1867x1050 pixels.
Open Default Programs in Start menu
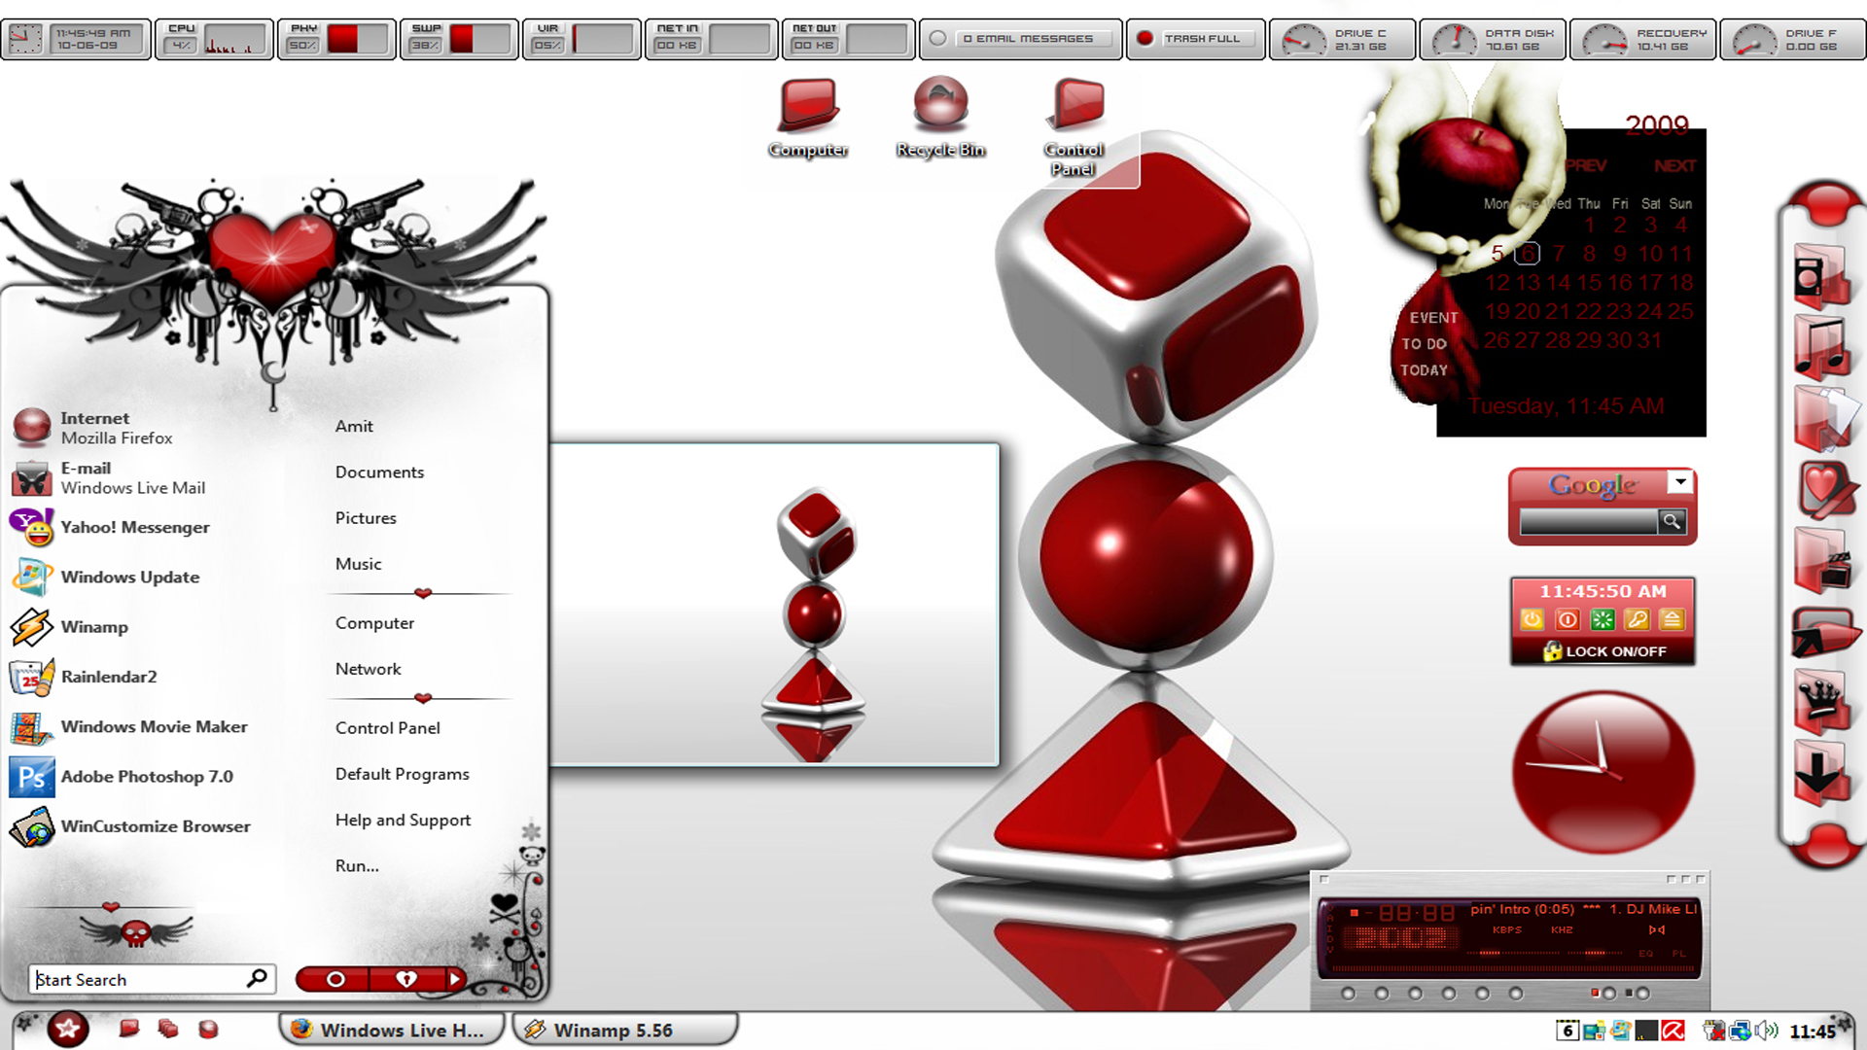pos(402,774)
